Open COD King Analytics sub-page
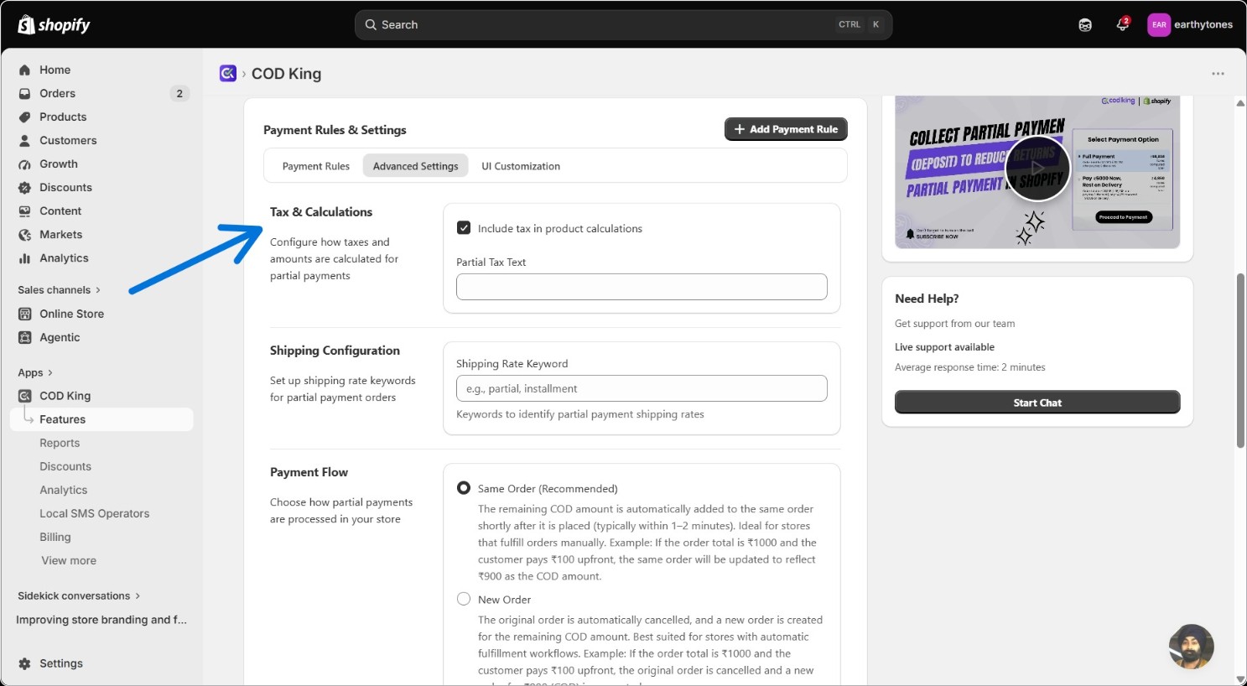Screen dimensions: 1247x686 (64, 490)
